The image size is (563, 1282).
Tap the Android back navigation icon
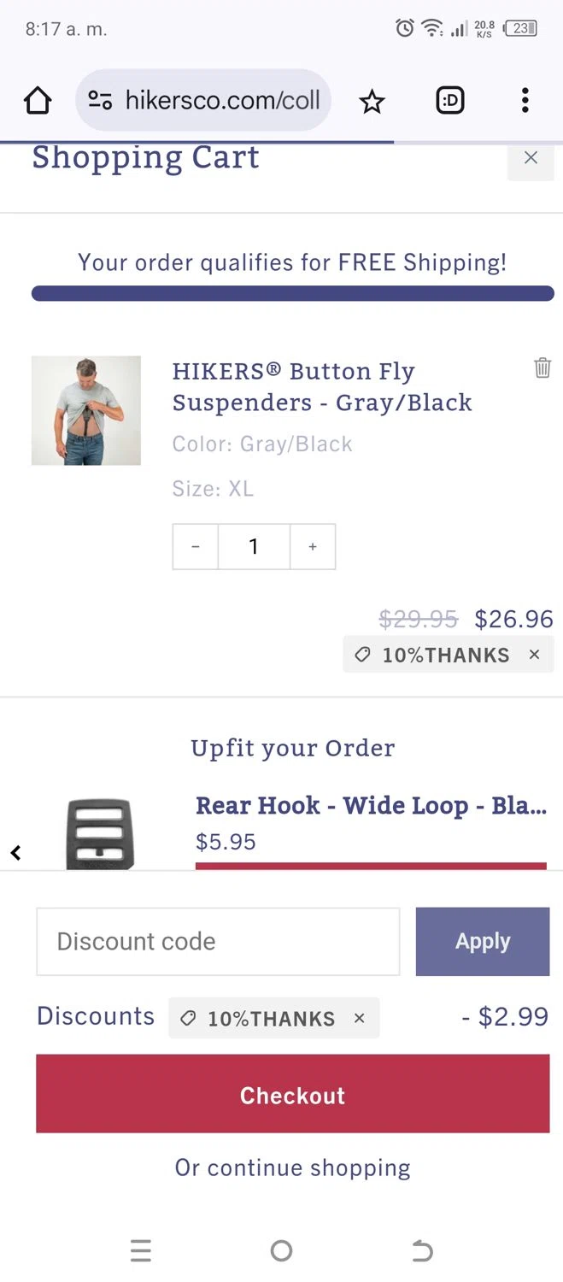[x=422, y=1251]
